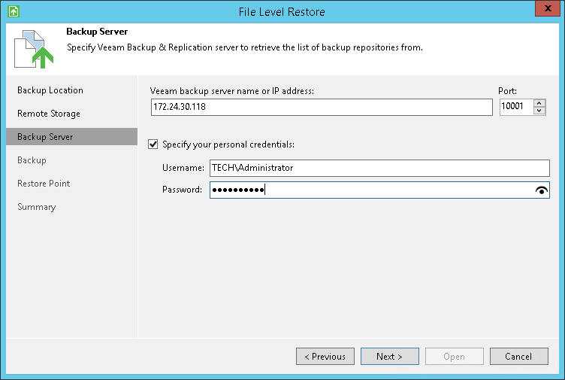
Task: Click the 'Username:' label
Action: click(183, 168)
